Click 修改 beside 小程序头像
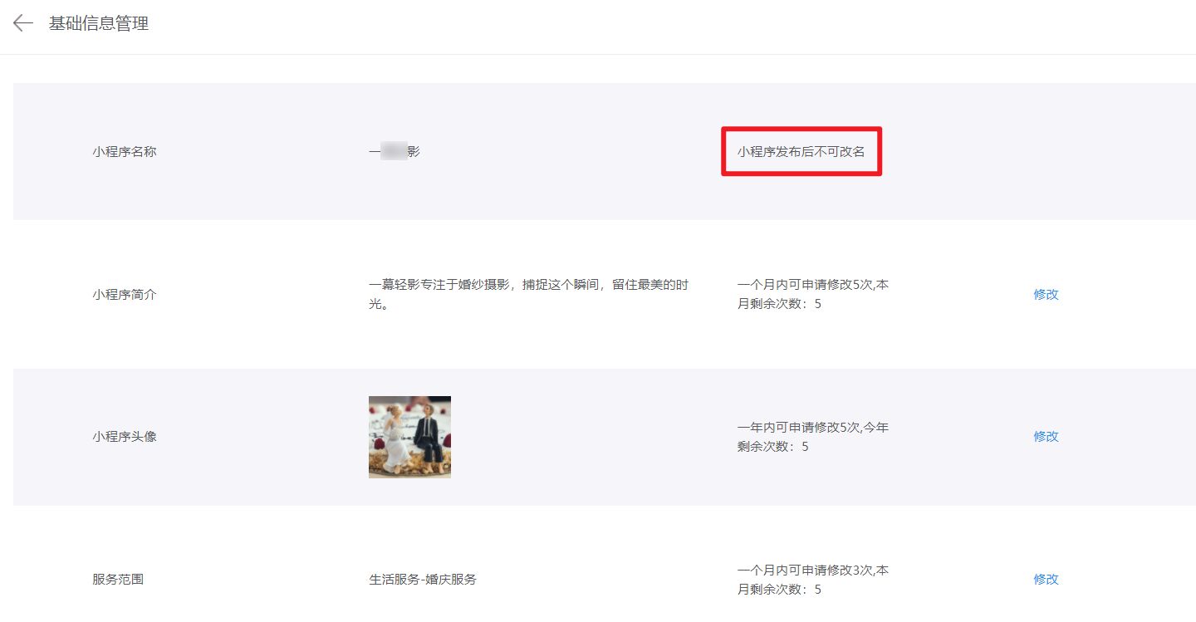The width and height of the screenshot is (1196, 622). 1045,436
